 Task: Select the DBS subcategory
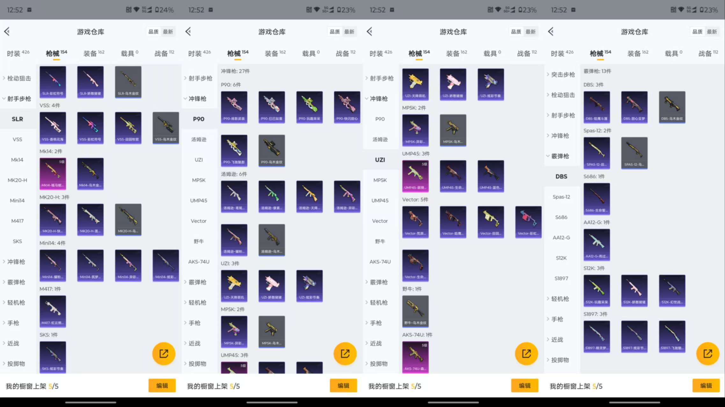(561, 176)
